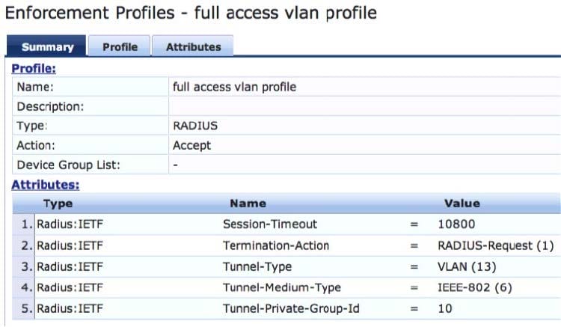Click row number 4 in attributes table
This screenshot has width=561, height=327.
(x=26, y=287)
